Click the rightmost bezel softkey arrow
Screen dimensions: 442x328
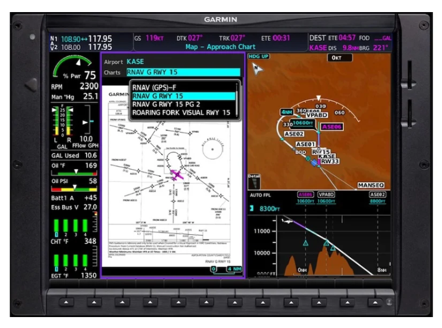(x=375, y=303)
